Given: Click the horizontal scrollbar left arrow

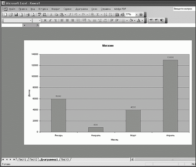Looking at the screenshot, I should (132, 159).
